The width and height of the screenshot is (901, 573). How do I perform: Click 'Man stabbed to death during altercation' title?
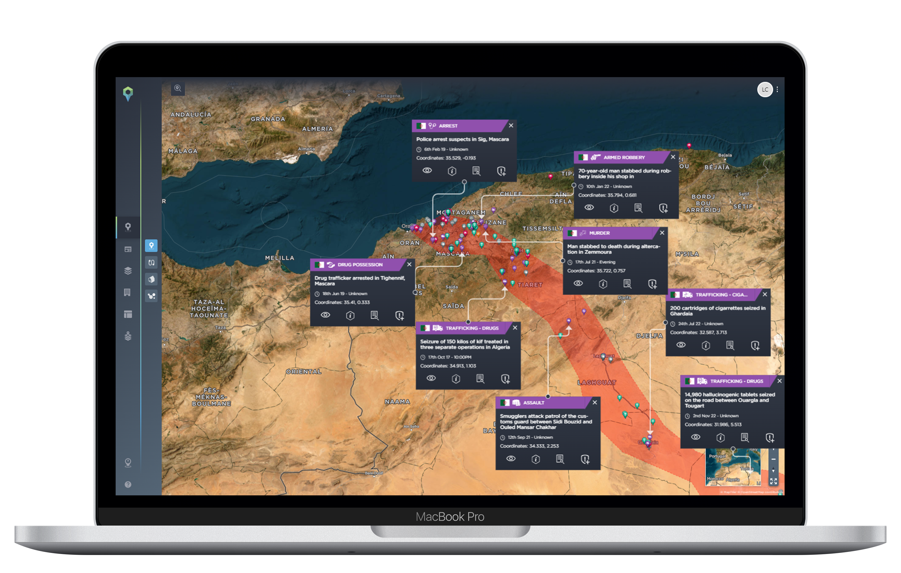tap(613, 249)
